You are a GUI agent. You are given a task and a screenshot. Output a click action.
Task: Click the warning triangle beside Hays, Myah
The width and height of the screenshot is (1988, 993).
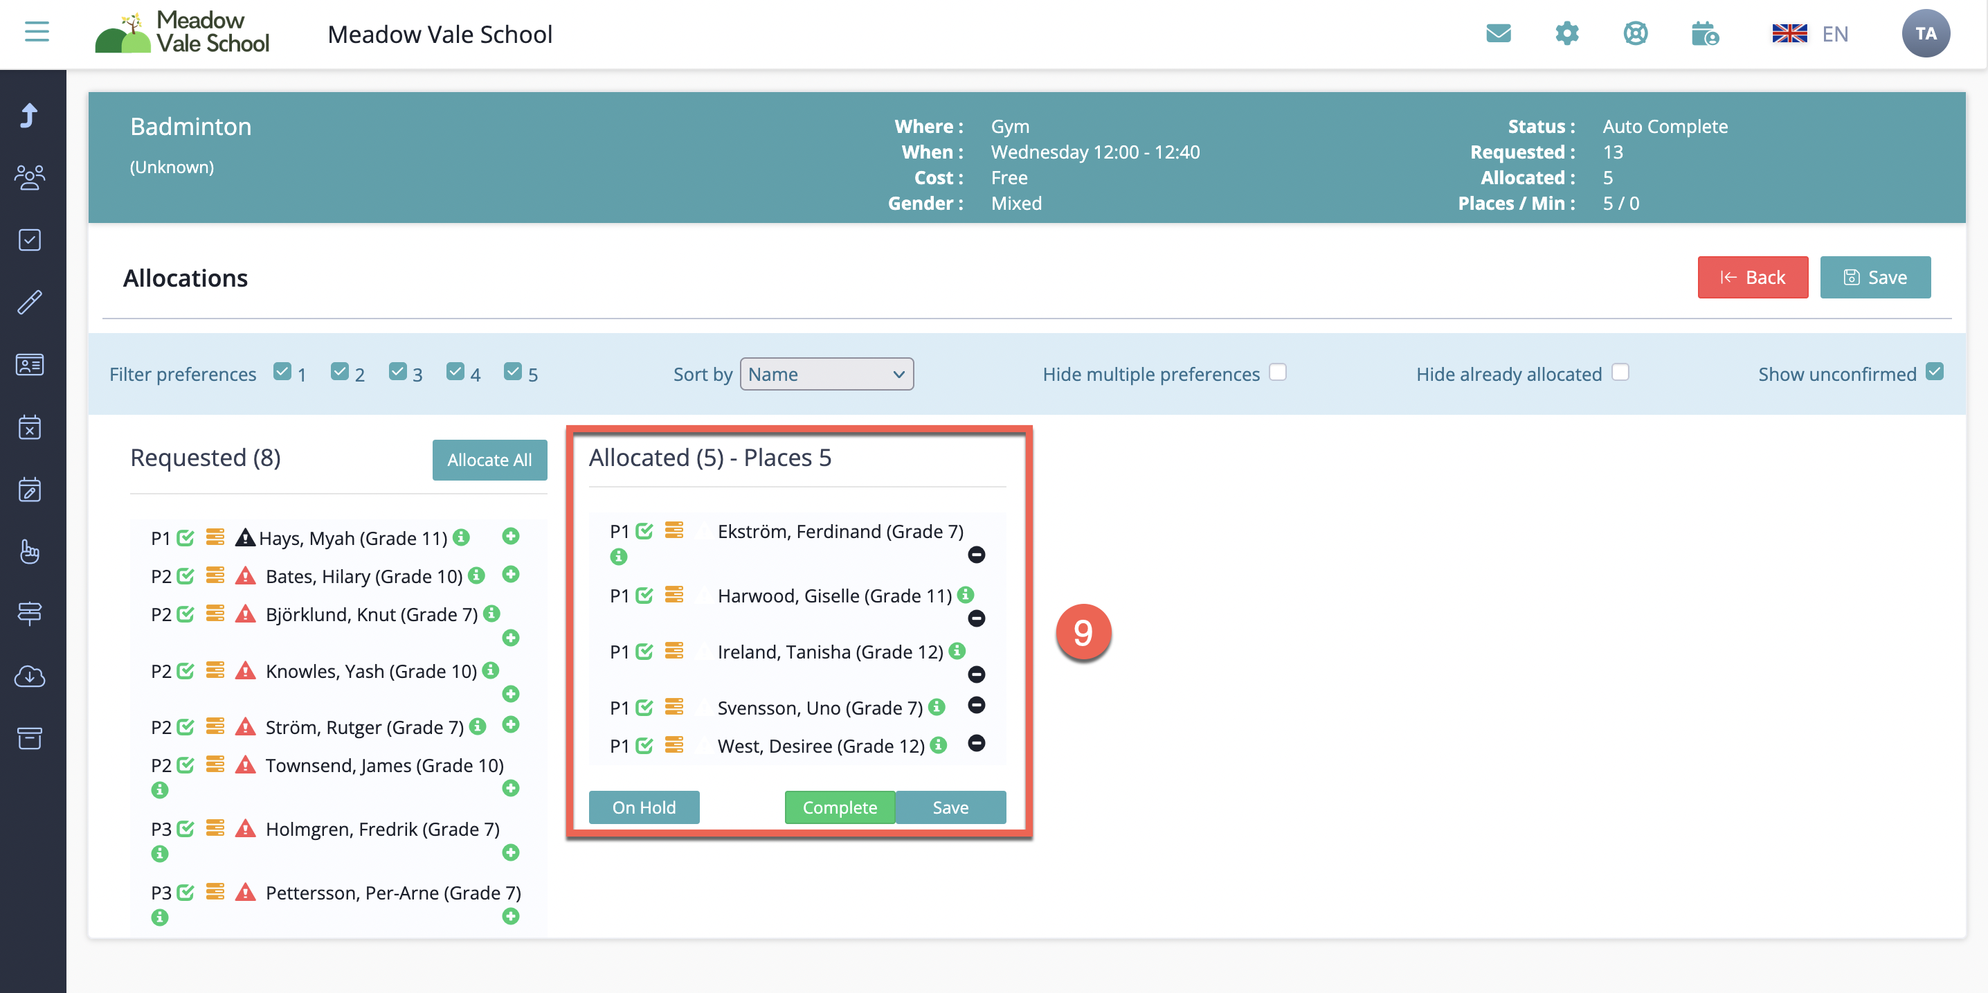coord(244,537)
